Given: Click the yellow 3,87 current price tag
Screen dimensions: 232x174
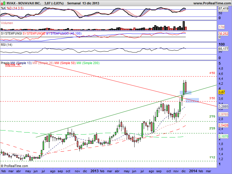Looking at the screenshot, I should (x=222, y=92).
